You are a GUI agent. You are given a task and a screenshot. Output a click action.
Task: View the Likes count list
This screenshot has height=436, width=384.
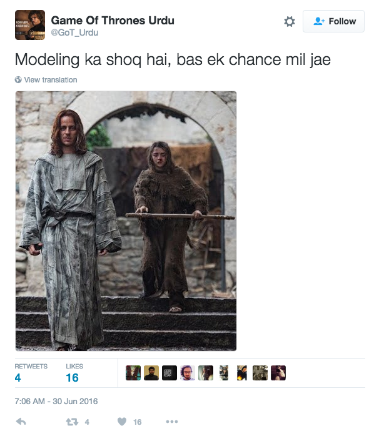[74, 373]
